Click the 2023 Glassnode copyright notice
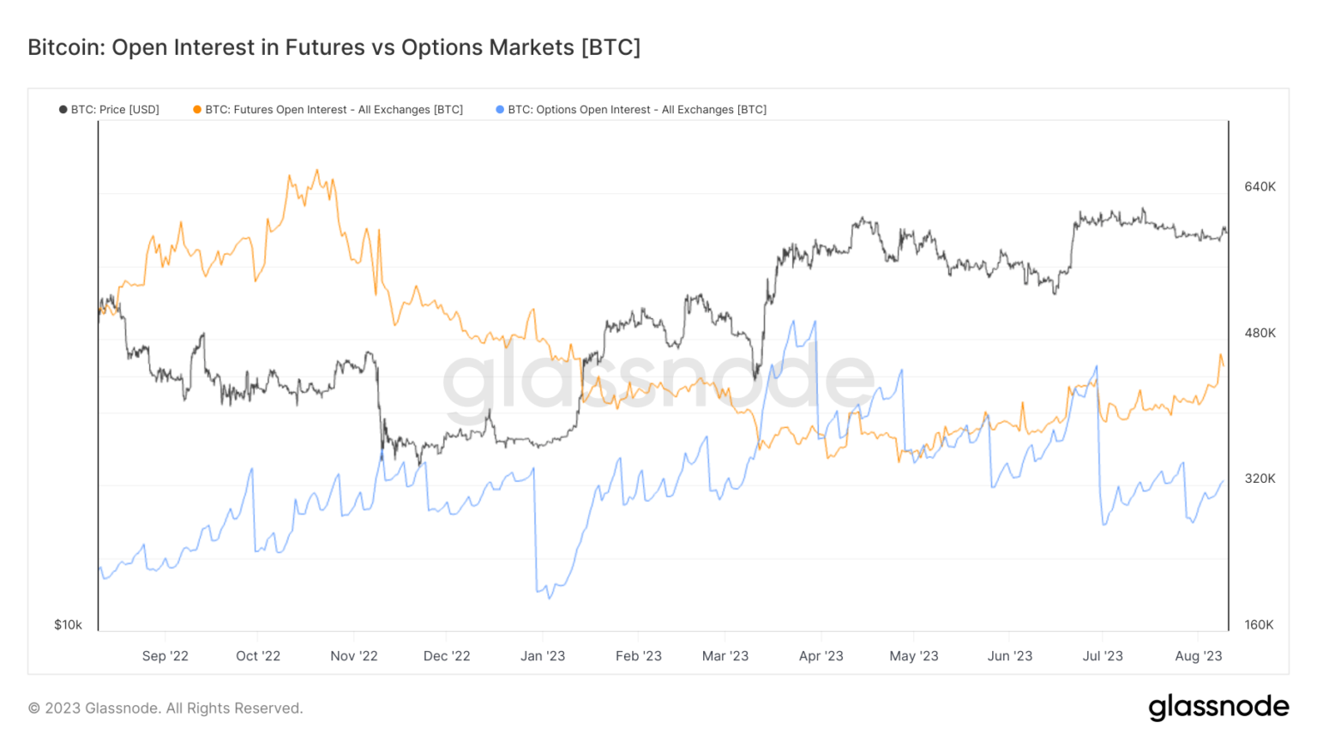The image size is (1317, 741). [165, 708]
